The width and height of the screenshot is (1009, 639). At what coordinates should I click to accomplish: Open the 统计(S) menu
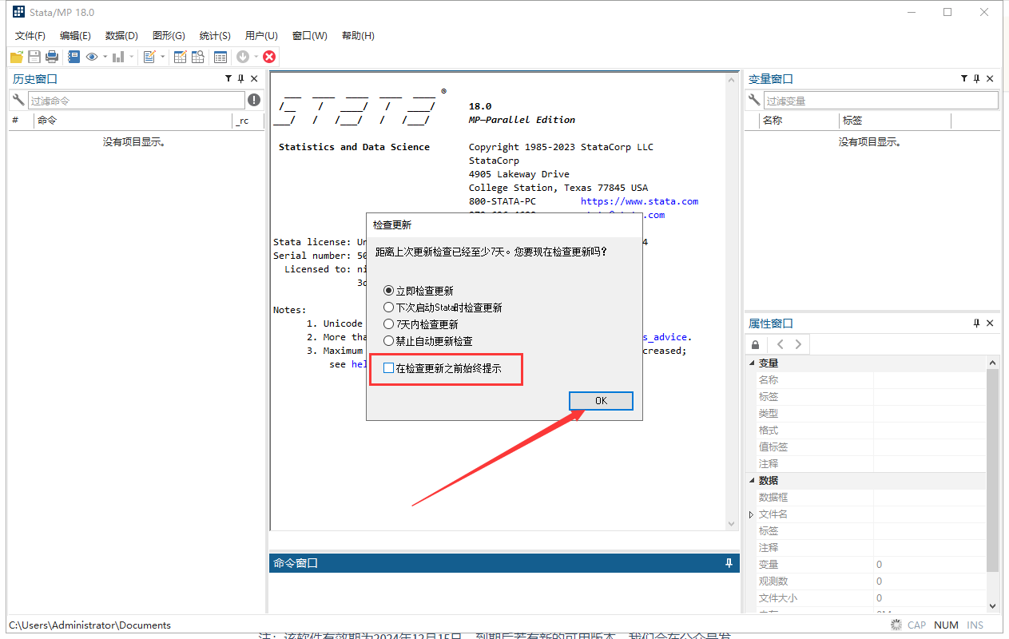click(x=214, y=35)
